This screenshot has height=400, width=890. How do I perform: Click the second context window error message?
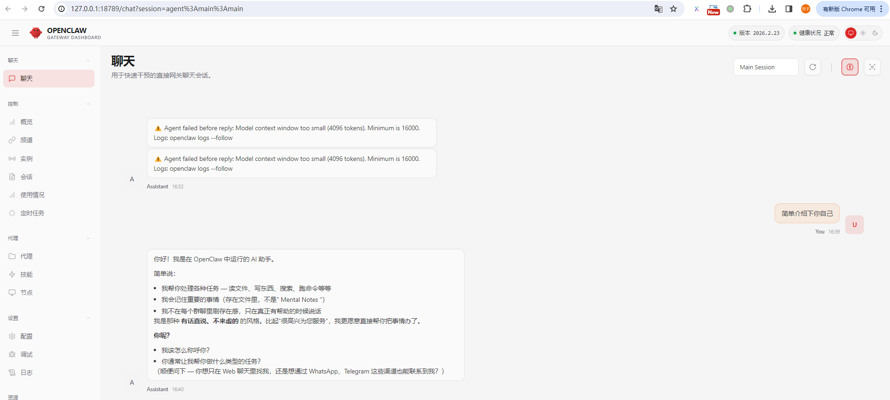pyautogui.click(x=292, y=164)
